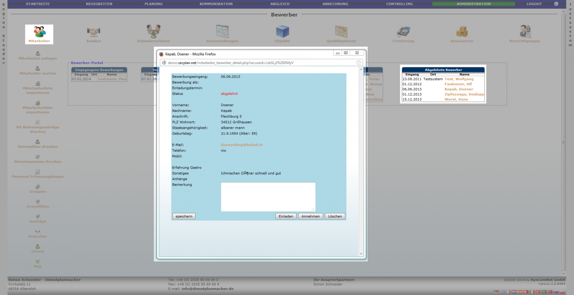Click popup scrollbar up arrow
This screenshot has width=574, height=295.
361,69
